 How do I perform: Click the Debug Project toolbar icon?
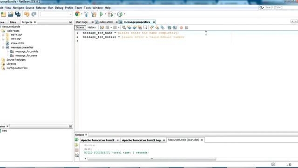(110, 14)
